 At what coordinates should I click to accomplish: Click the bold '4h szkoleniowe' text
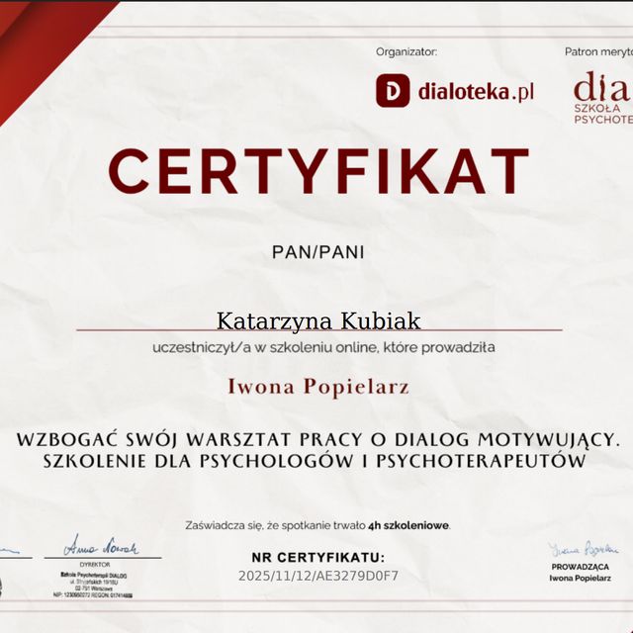pos(408,525)
